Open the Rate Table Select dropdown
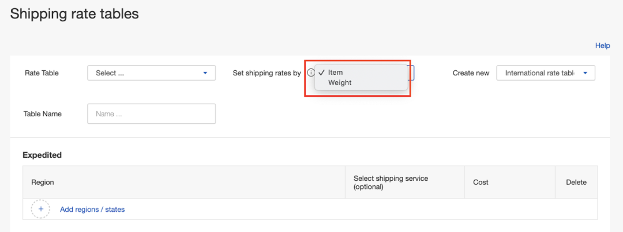The image size is (623, 232). 151,73
